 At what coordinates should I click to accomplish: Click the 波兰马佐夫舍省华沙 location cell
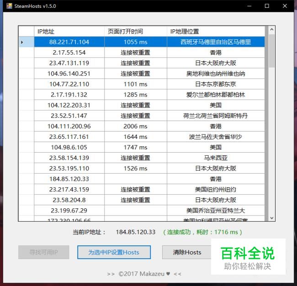pos(216,137)
